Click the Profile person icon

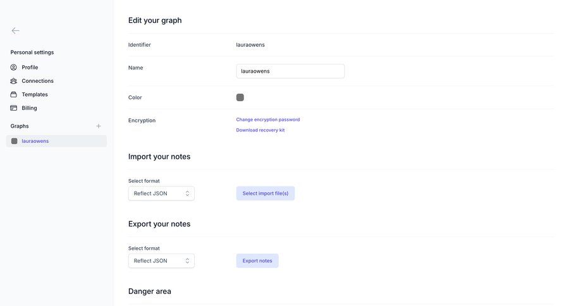pyautogui.click(x=14, y=67)
